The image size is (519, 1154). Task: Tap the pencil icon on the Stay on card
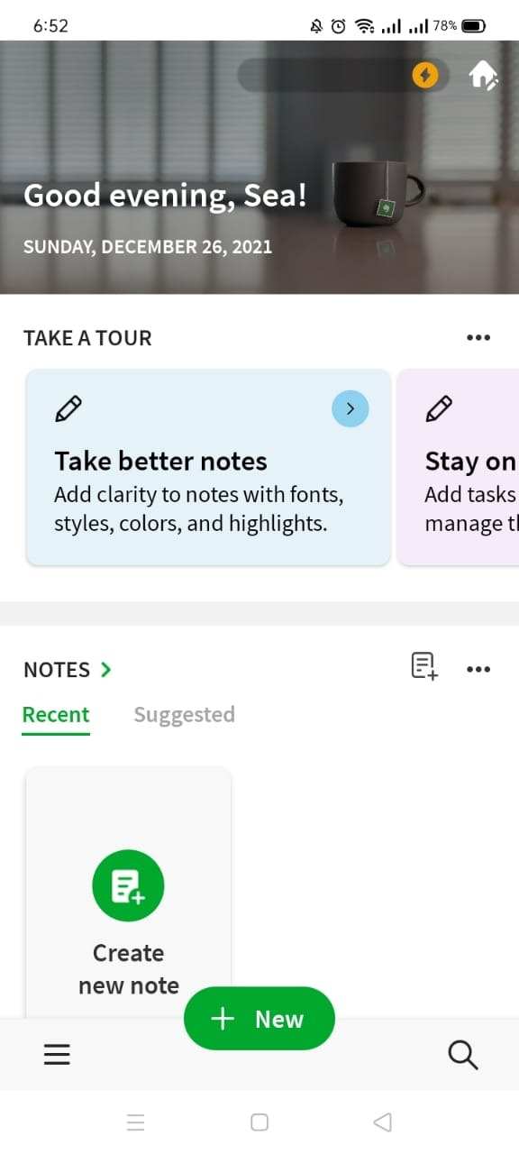coord(439,409)
